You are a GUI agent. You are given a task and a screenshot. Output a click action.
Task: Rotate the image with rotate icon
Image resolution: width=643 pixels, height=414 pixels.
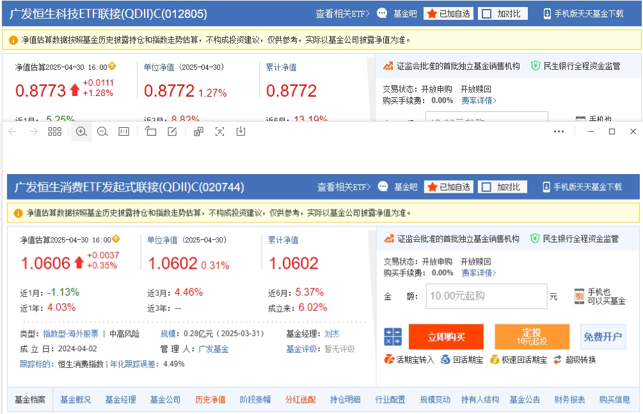150,131
